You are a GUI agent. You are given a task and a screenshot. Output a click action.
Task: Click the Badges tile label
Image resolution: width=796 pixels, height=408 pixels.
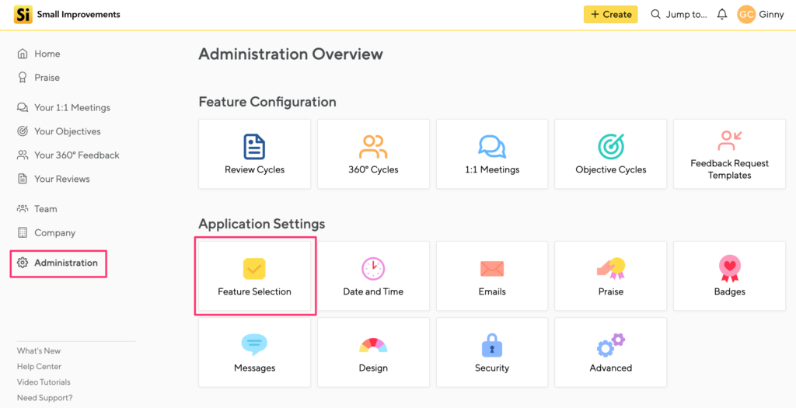pyautogui.click(x=729, y=291)
